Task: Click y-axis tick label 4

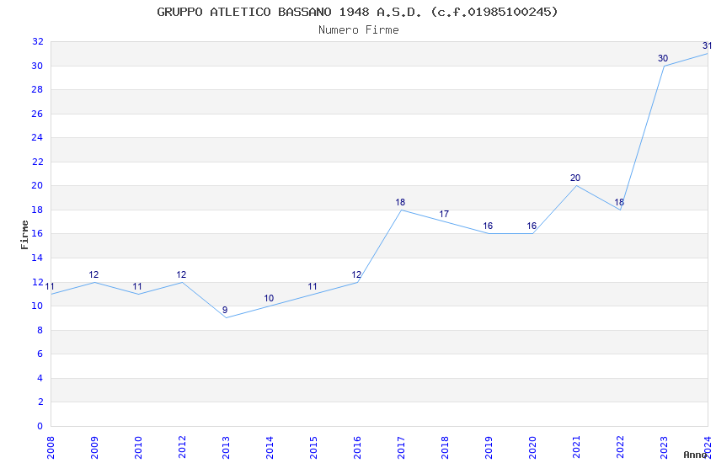Action: (x=40, y=378)
